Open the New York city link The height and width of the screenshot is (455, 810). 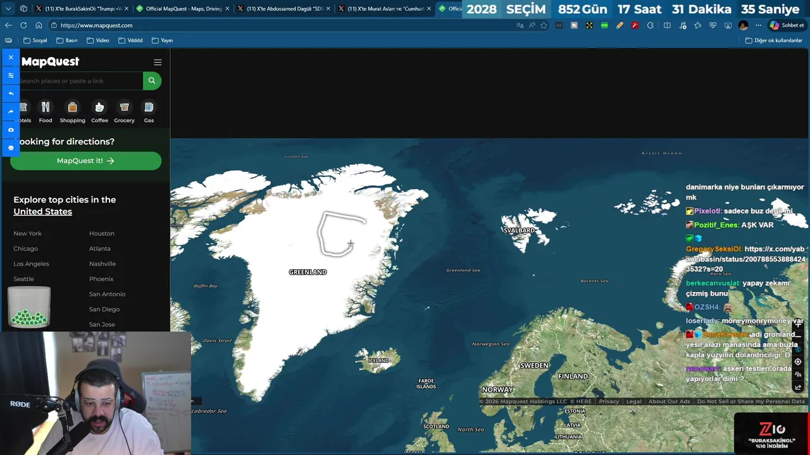[27, 233]
